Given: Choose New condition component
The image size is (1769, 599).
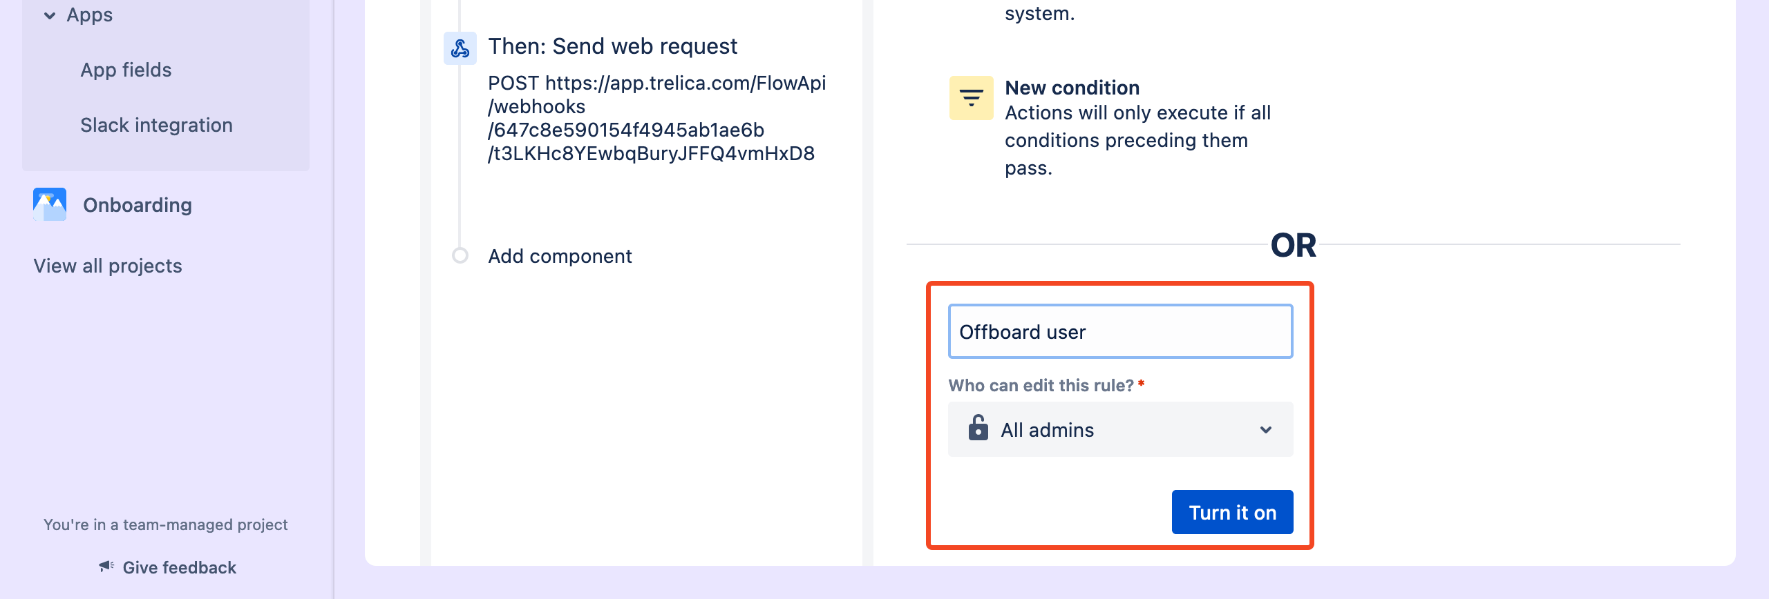Looking at the screenshot, I should coord(1072,88).
